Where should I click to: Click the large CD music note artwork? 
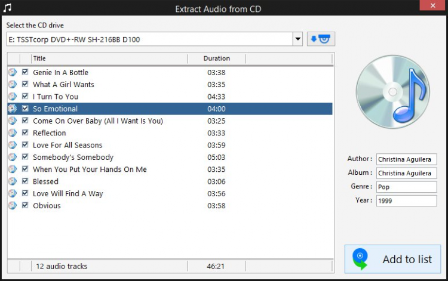point(392,92)
